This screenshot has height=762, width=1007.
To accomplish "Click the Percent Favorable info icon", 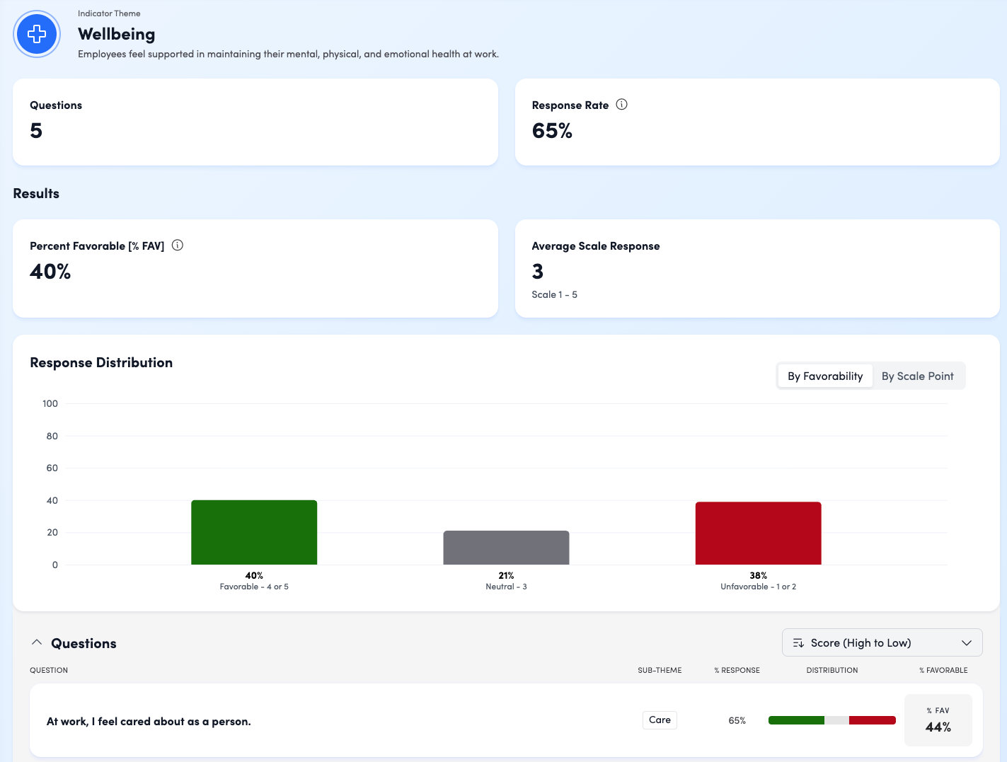I will tap(178, 246).
